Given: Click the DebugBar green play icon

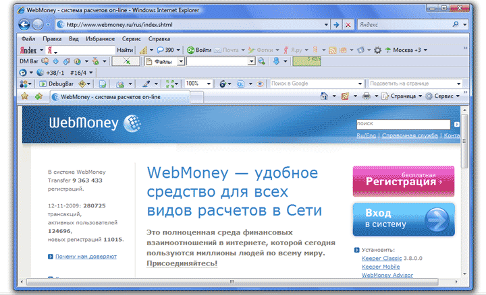Looking at the screenshot, I should point(43,84).
